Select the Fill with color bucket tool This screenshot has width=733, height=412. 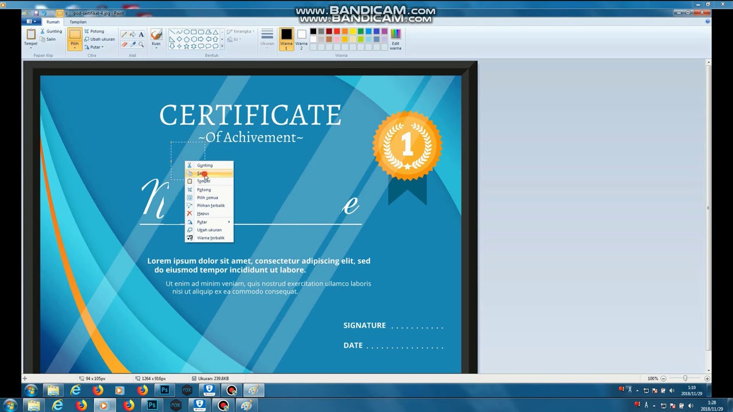[133, 34]
